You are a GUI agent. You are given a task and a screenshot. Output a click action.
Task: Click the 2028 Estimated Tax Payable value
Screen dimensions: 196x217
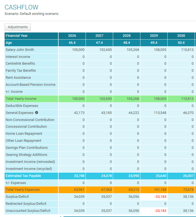click(133, 176)
